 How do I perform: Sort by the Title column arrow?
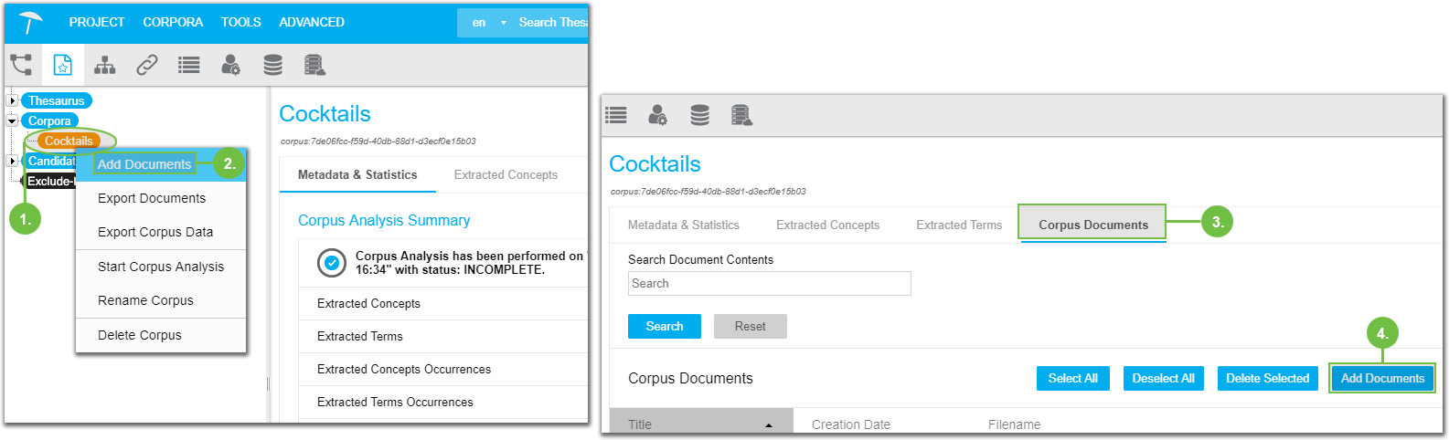pyautogui.click(x=768, y=425)
